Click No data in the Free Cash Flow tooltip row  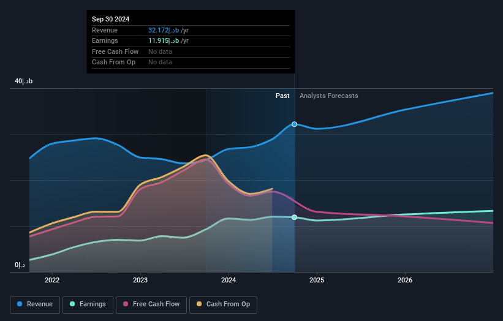[160, 51]
